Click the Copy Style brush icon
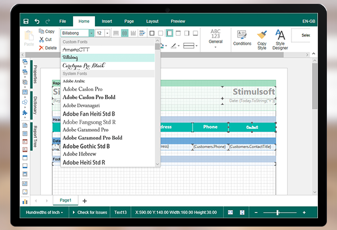Viewport: 337px width, 230px height. [x=262, y=36]
